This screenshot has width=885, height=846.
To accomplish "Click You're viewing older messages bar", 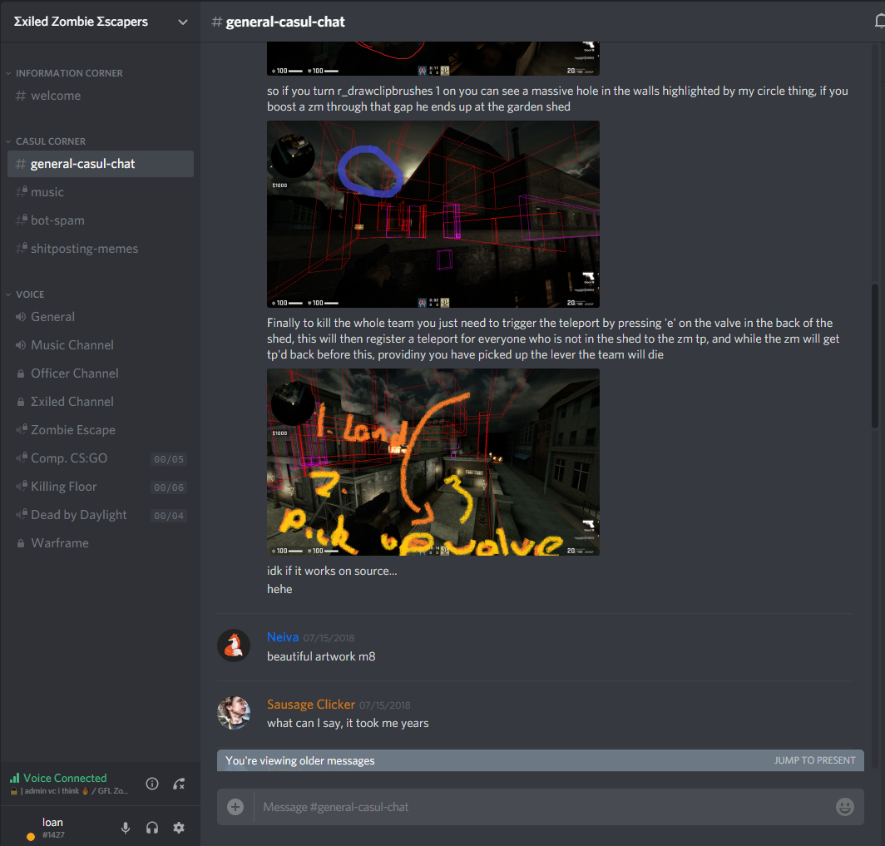I will 540,761.
